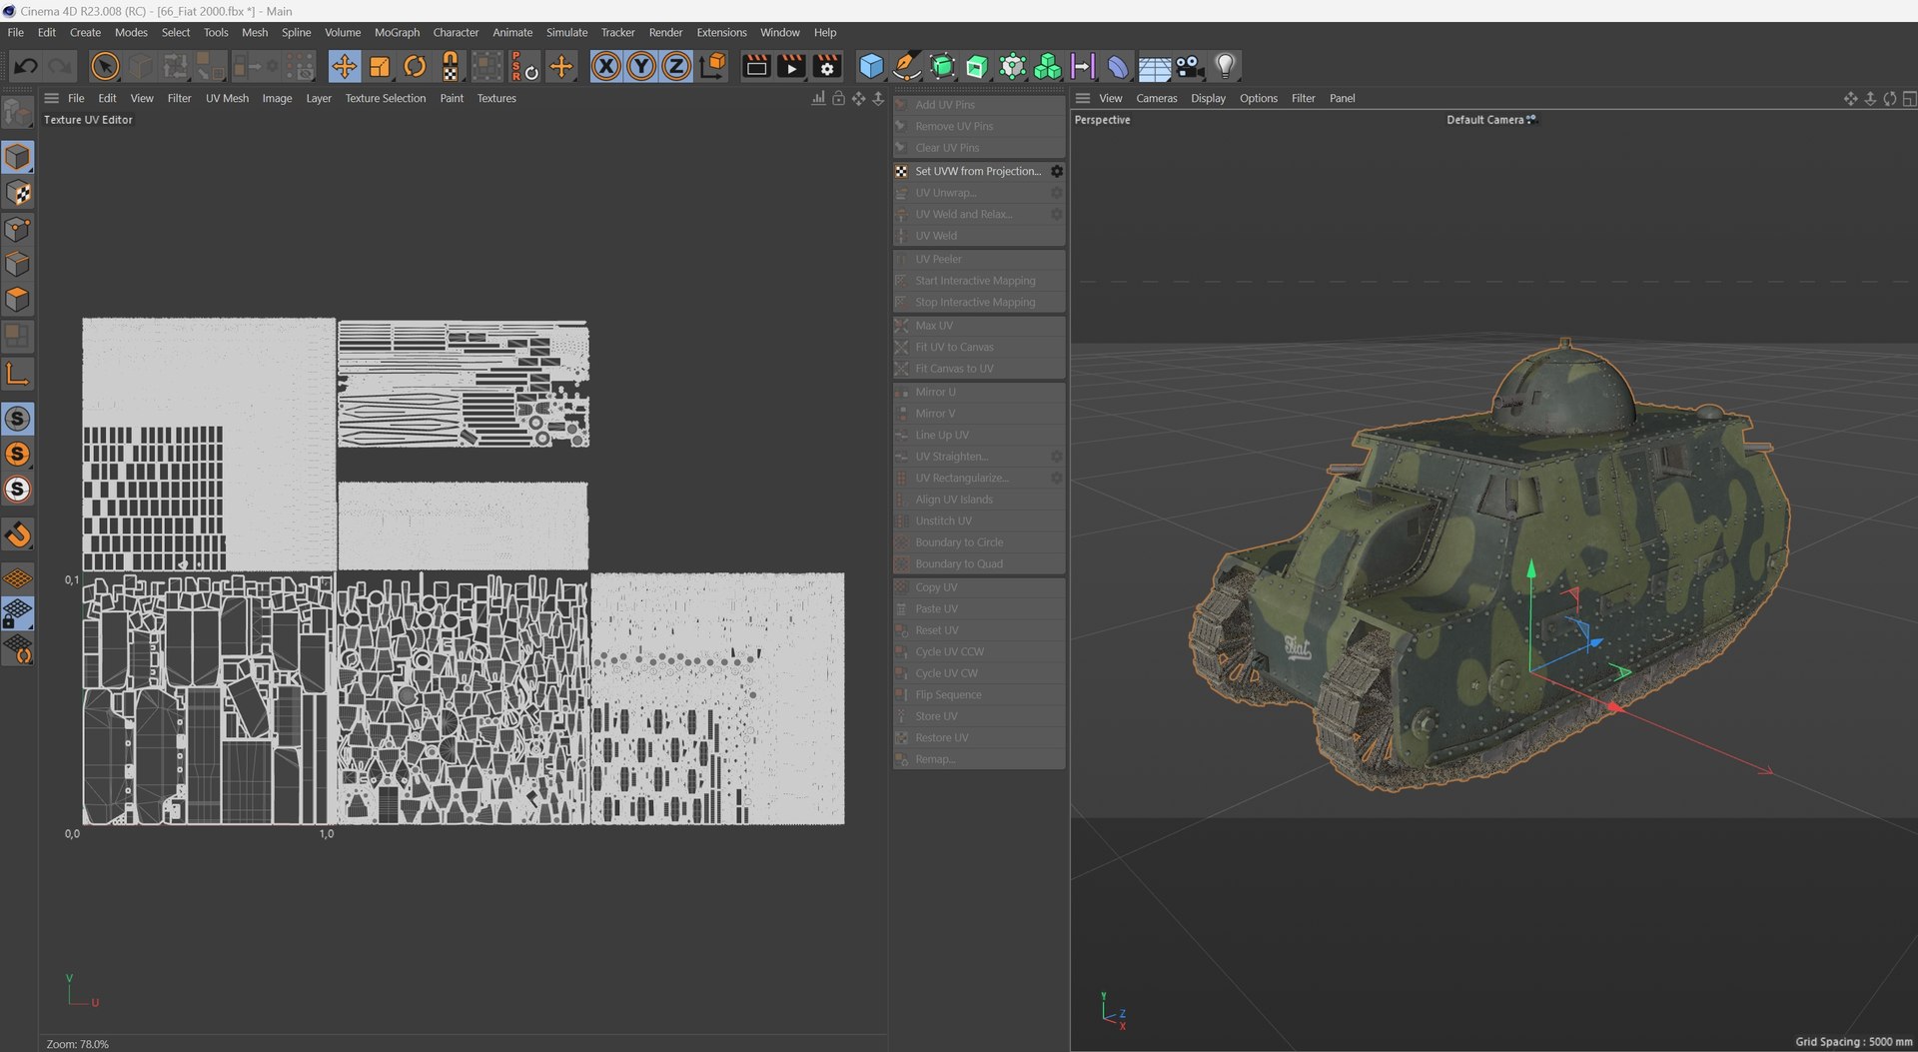1918x1052 pixels.
Task: Switch to Texture mode checker cube
Action: tap(17, 193)
